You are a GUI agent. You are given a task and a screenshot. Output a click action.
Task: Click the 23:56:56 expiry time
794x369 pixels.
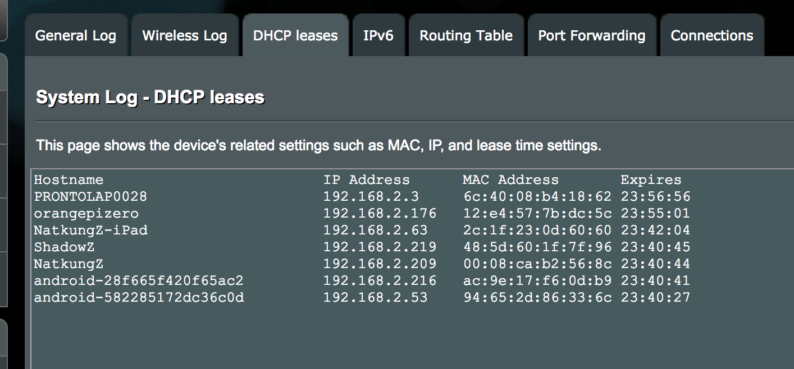point(655,197)
